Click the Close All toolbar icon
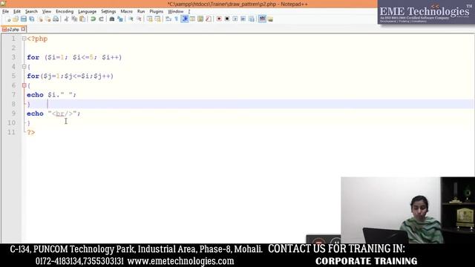 (x=47, y=19)
